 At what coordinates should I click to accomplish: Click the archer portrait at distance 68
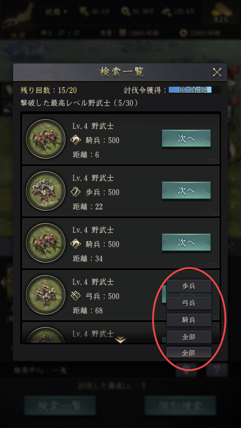[x=46, y=295]
